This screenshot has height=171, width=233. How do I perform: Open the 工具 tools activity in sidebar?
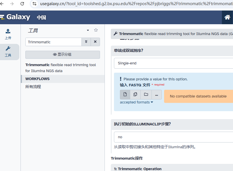(x=8, y=52)
